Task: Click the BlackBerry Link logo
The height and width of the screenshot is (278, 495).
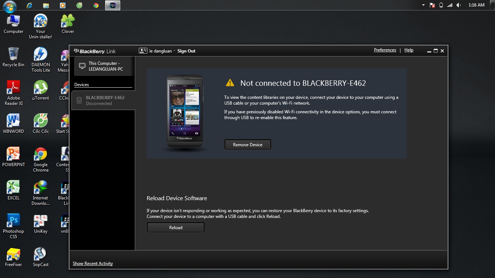Action: coord(95,51)
